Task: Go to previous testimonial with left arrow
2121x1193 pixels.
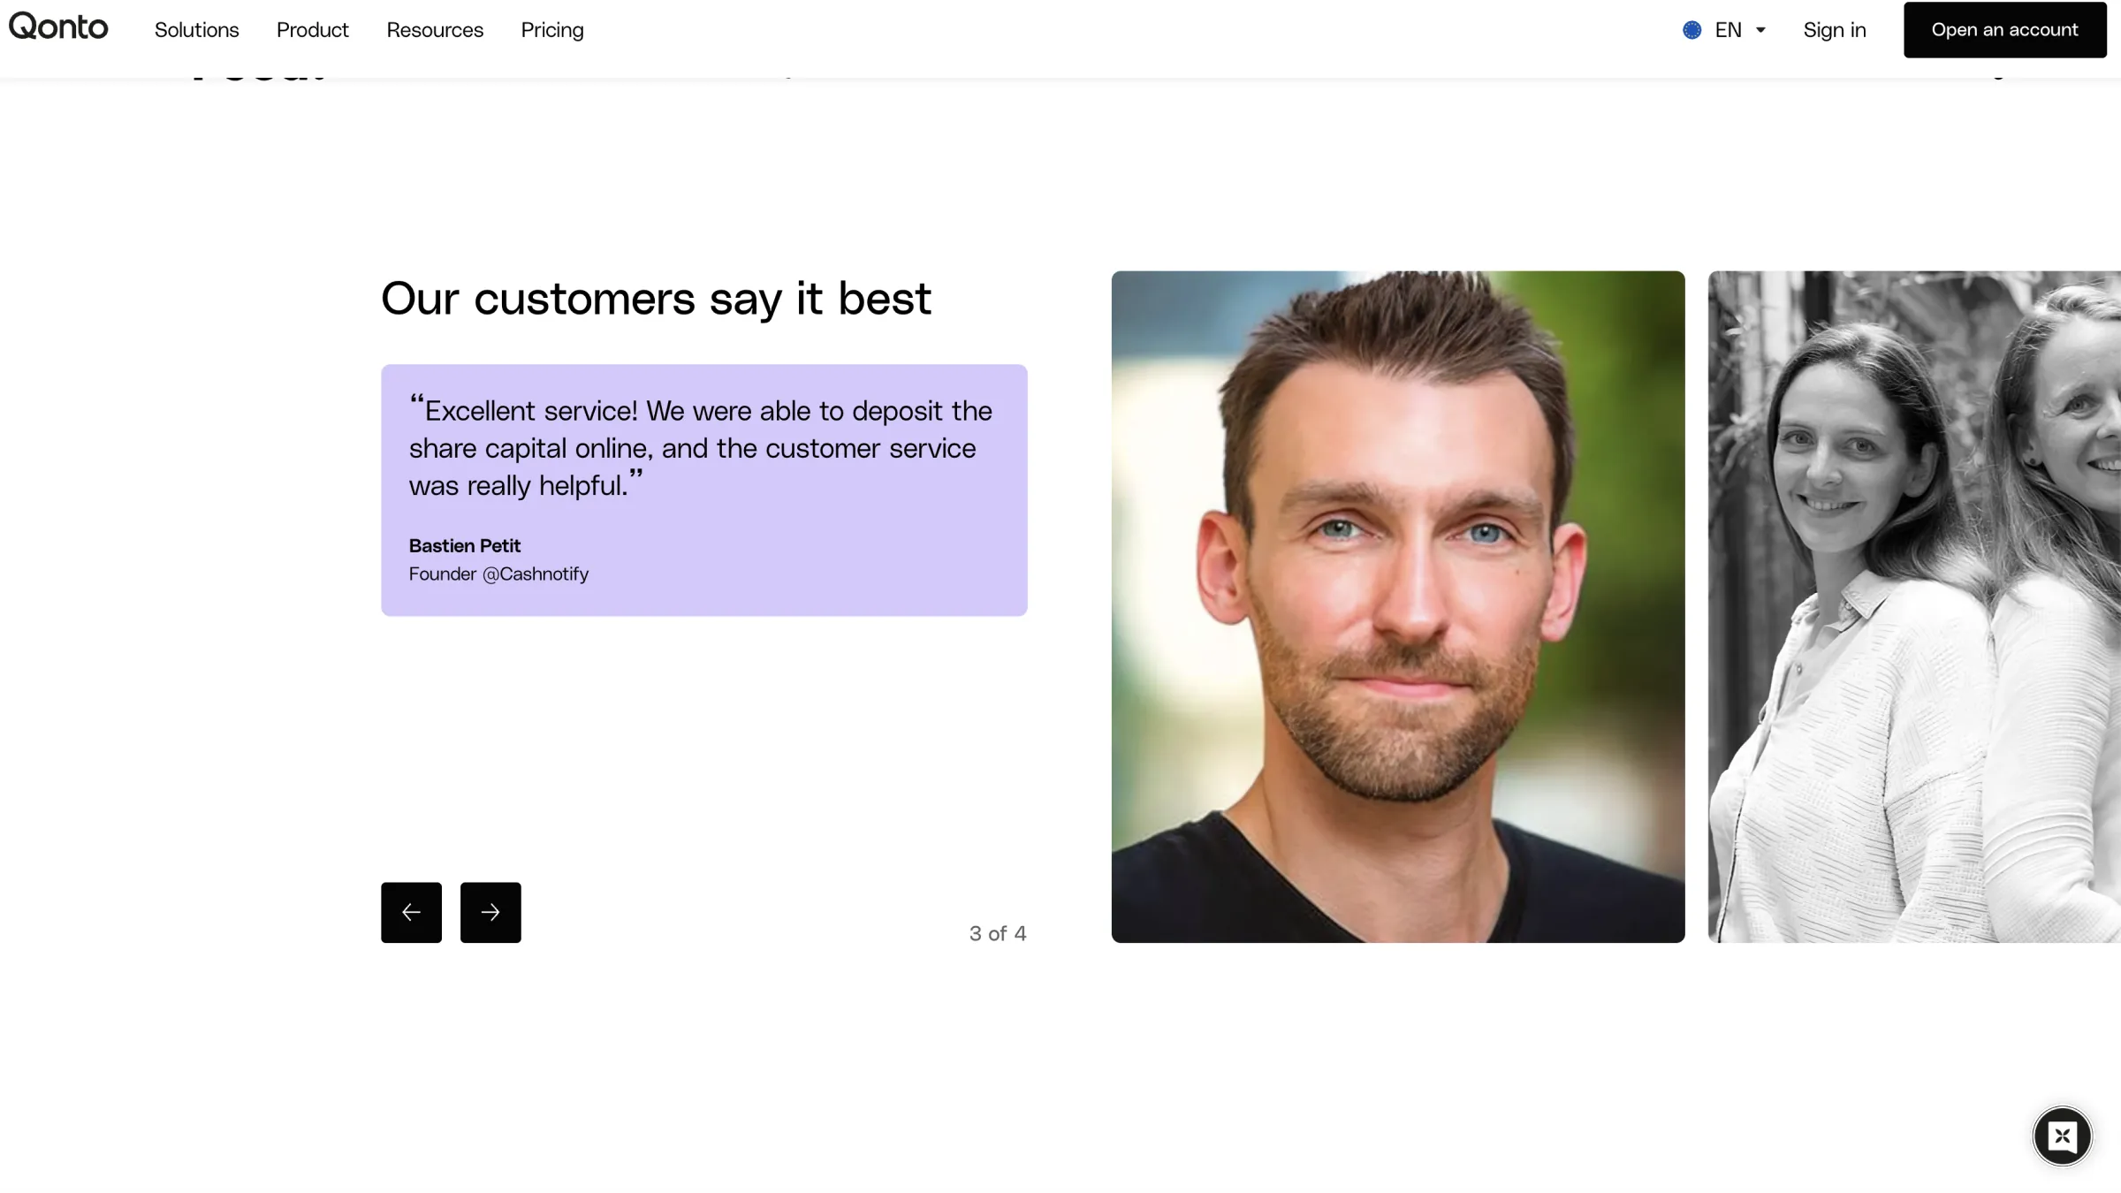Action: tap(411, 912)
